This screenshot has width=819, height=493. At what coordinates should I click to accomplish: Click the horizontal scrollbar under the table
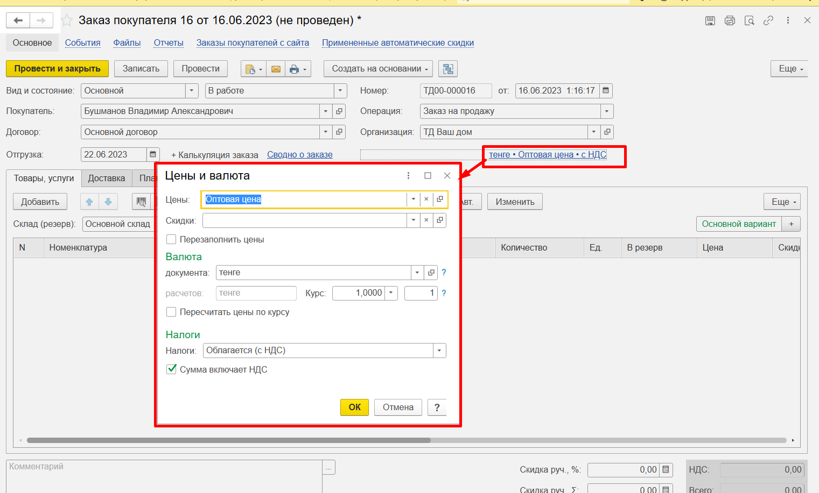pos(228,440)
